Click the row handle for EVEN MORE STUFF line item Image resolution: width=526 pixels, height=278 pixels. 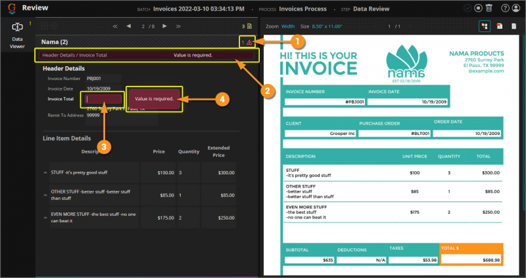(45, 218)
